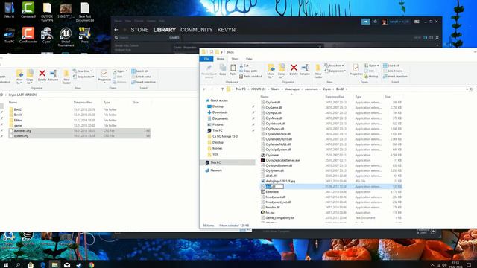Click Paste in Bin32 window ribbon
The width and height of the screenshot is (477, 268).
pos(233,69)
